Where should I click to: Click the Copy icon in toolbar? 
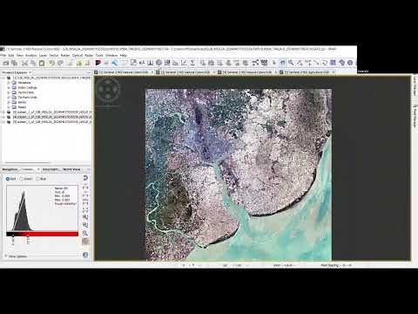(x=33, y=63)
